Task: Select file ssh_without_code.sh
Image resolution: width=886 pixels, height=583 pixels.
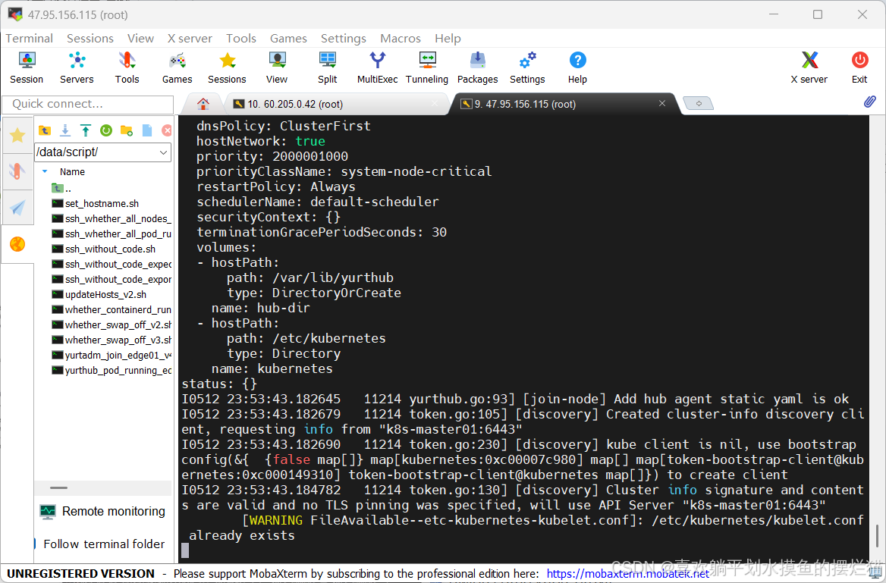Action: (x=103, y=249)
